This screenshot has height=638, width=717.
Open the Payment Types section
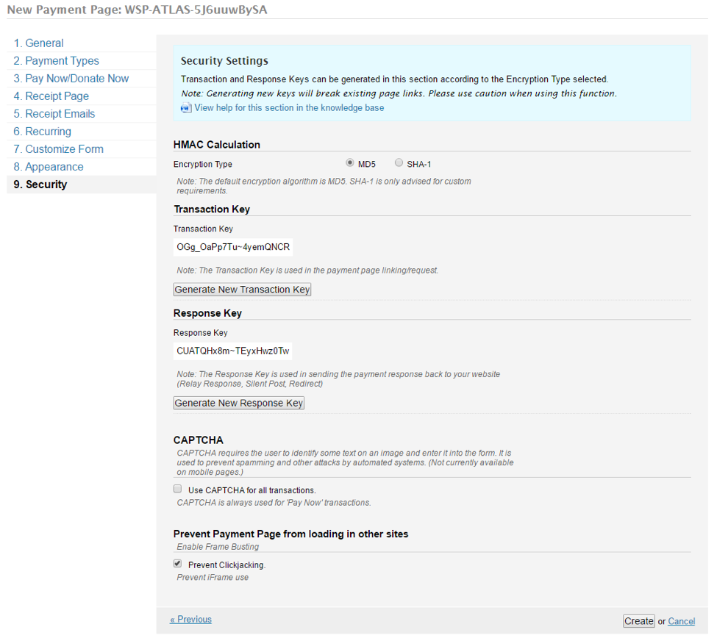tap(56, 60)
